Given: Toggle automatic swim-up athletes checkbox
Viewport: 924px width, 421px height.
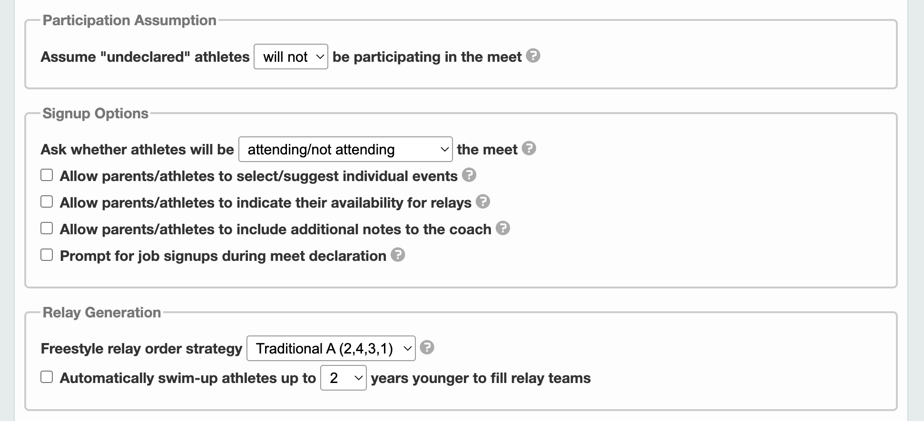Looking at the screenshot, I should [47, 377].
